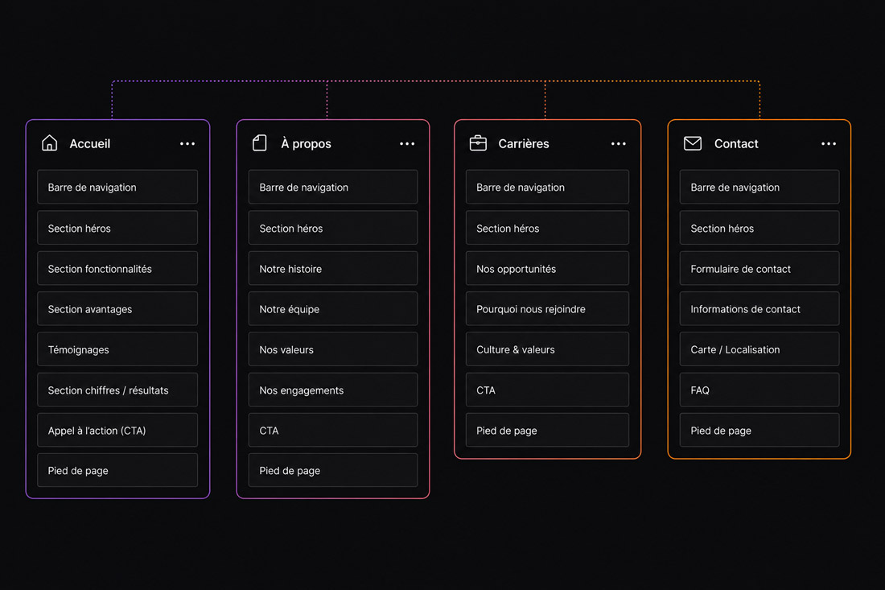Viewport: 885px width, 590px height.
Task: Select the Nos engagements block
Action: 333,390
